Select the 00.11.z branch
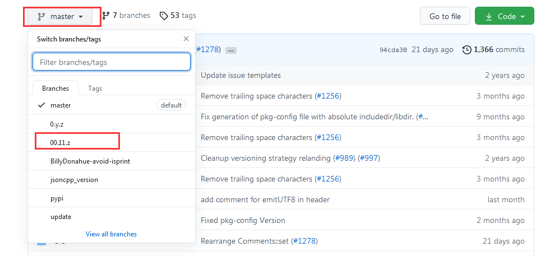The height and width of the screenshot is (256, 536). click(x=60, y=142)
